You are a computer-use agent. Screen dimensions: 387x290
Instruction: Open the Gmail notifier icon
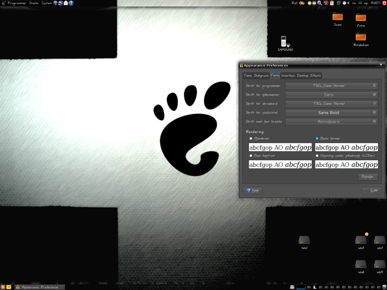(x=314, y=3)
